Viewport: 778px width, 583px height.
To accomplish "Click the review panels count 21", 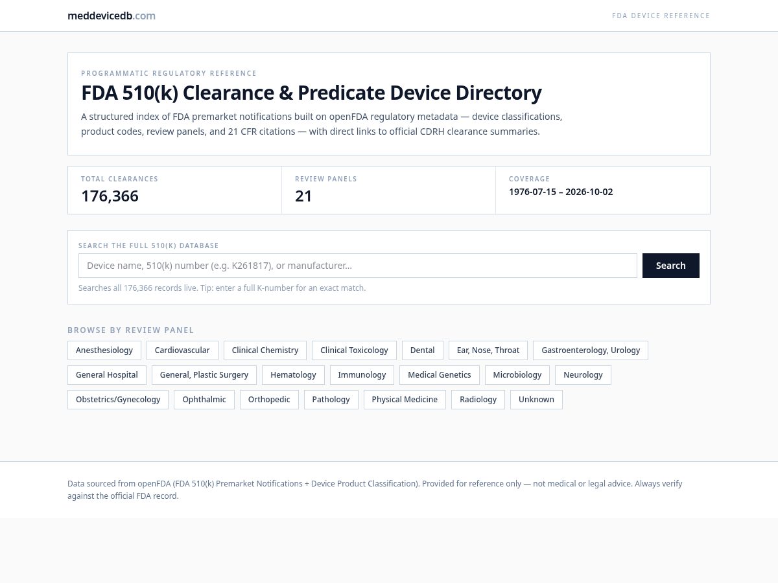I will click(x=303, y=196).
